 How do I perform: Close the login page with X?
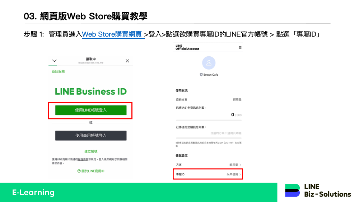(x=127, y=61)
